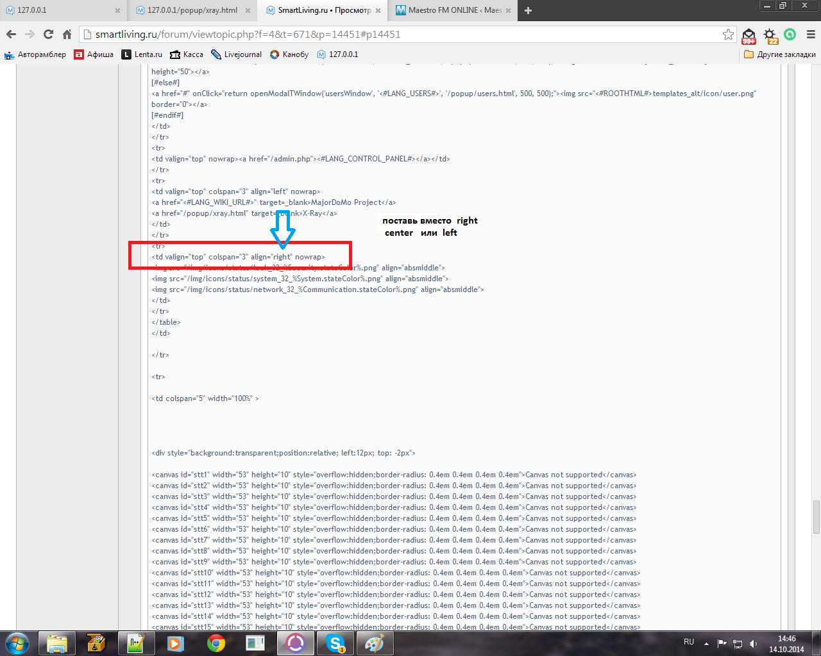Expand the Другие закладки bookmarks folder

coord(780,54)
